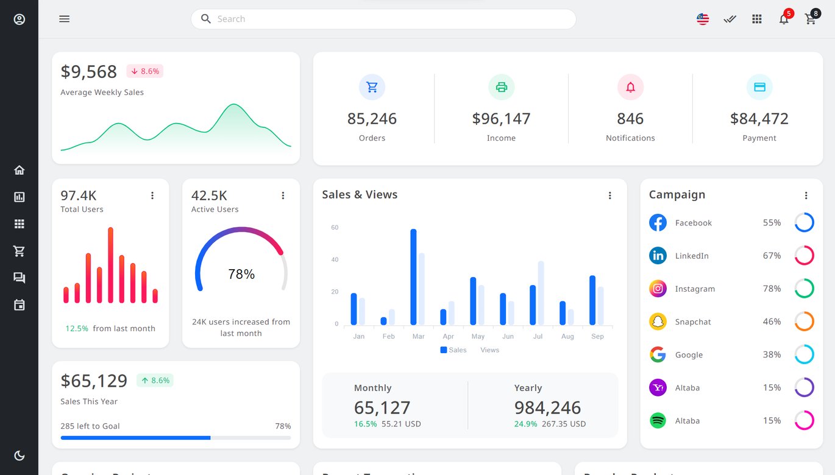Open options menu for Sales & Views card
Screen dimensions: 835x475
pos(609,195)
